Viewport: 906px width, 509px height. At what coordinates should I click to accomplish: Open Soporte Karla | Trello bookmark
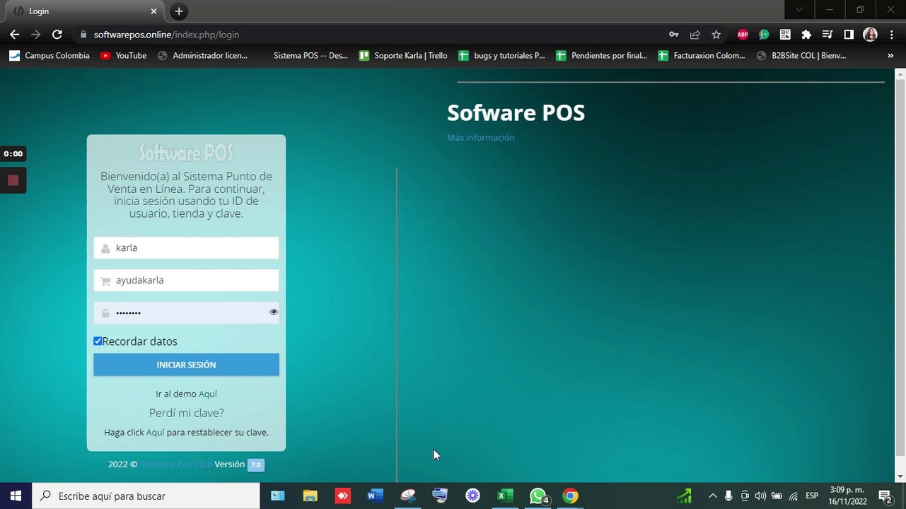tap(403, 55)
